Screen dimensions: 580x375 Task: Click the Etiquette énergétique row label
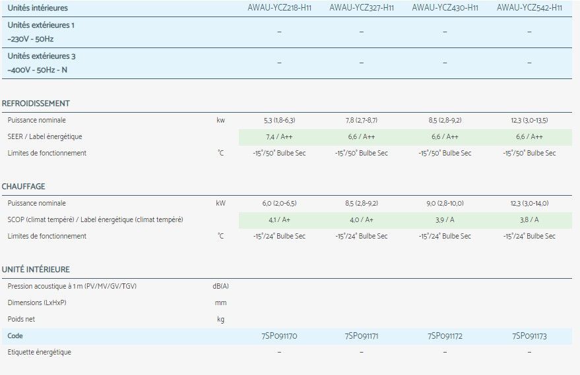(x=39, y=352)
